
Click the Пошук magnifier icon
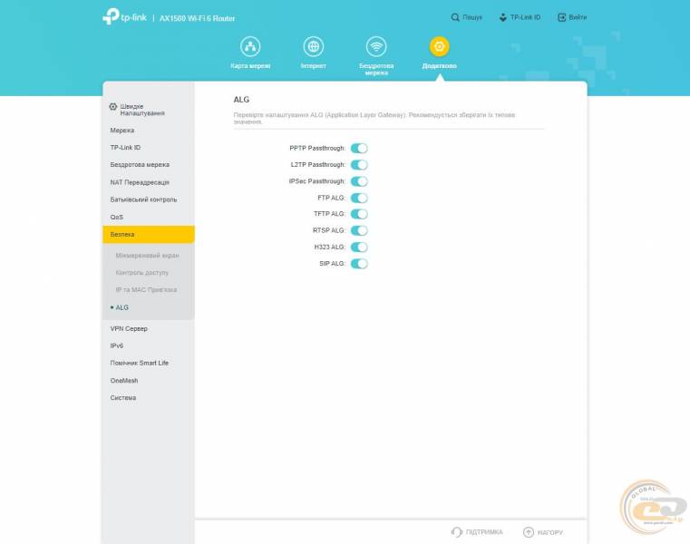(x=455, y=17)
